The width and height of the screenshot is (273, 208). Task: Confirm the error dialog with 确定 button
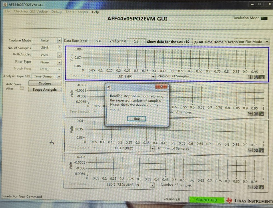coord(137,119)
